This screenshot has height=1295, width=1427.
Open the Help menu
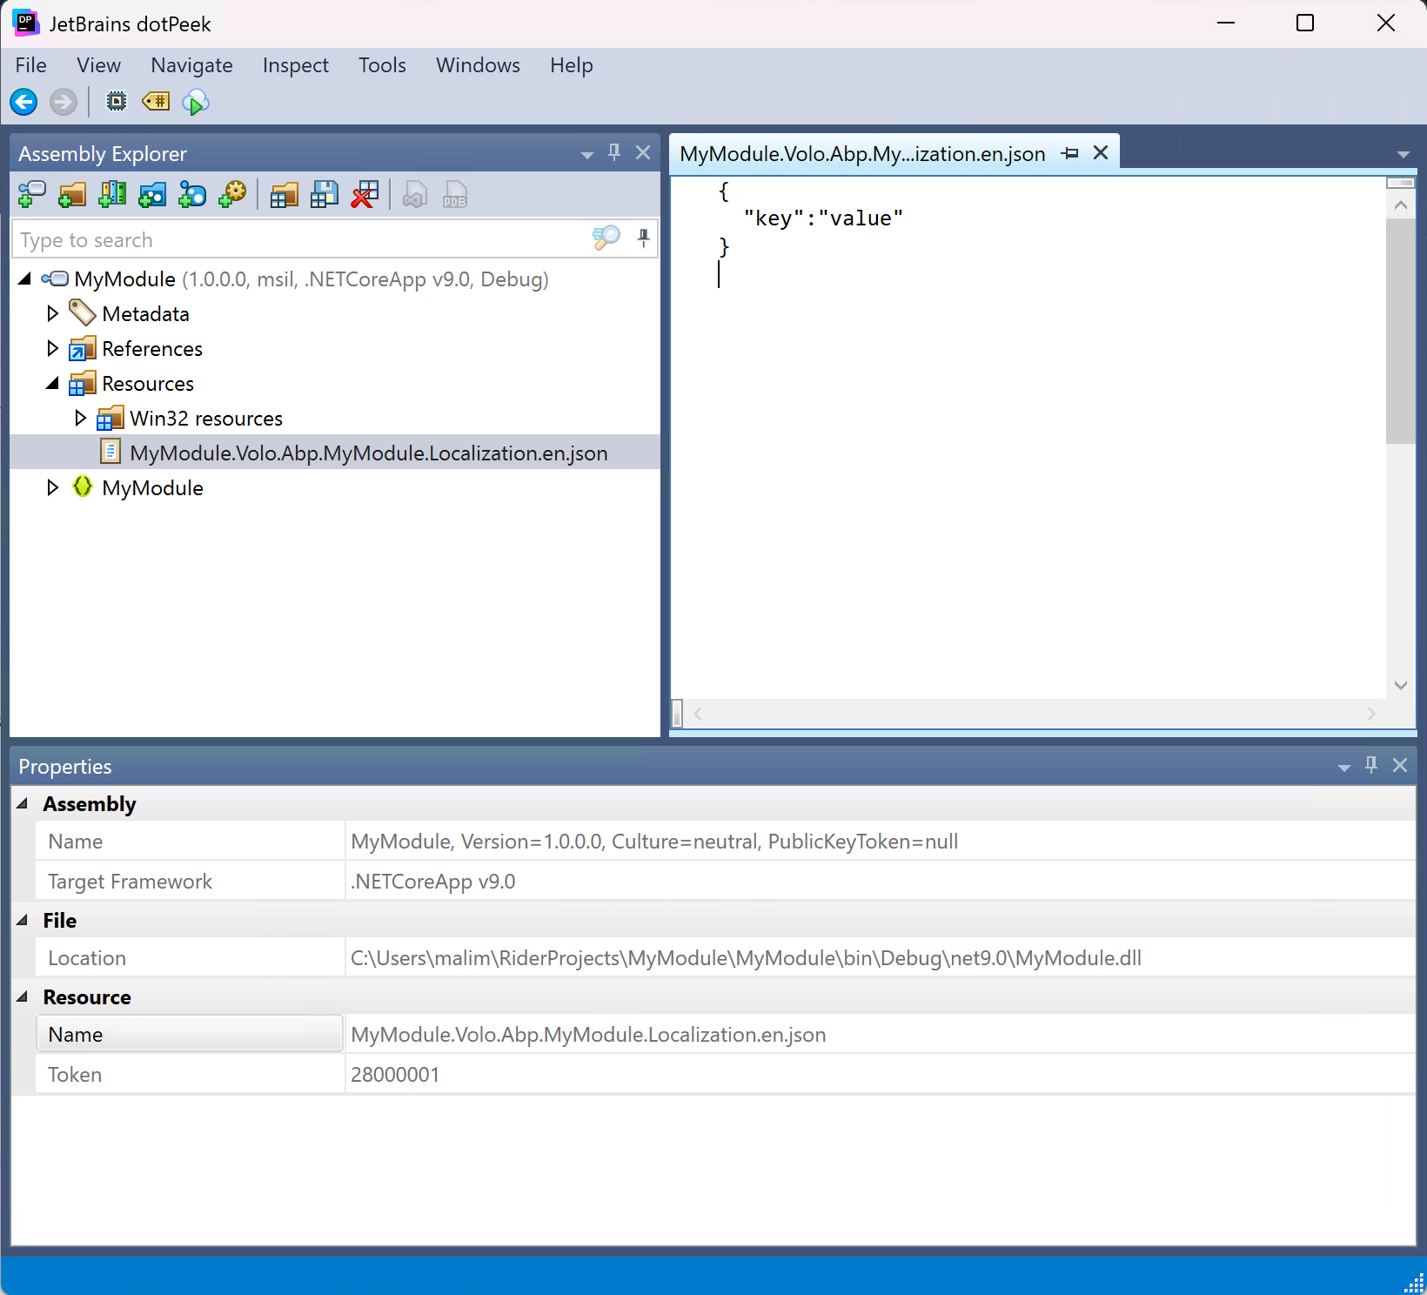click(571, 65)
